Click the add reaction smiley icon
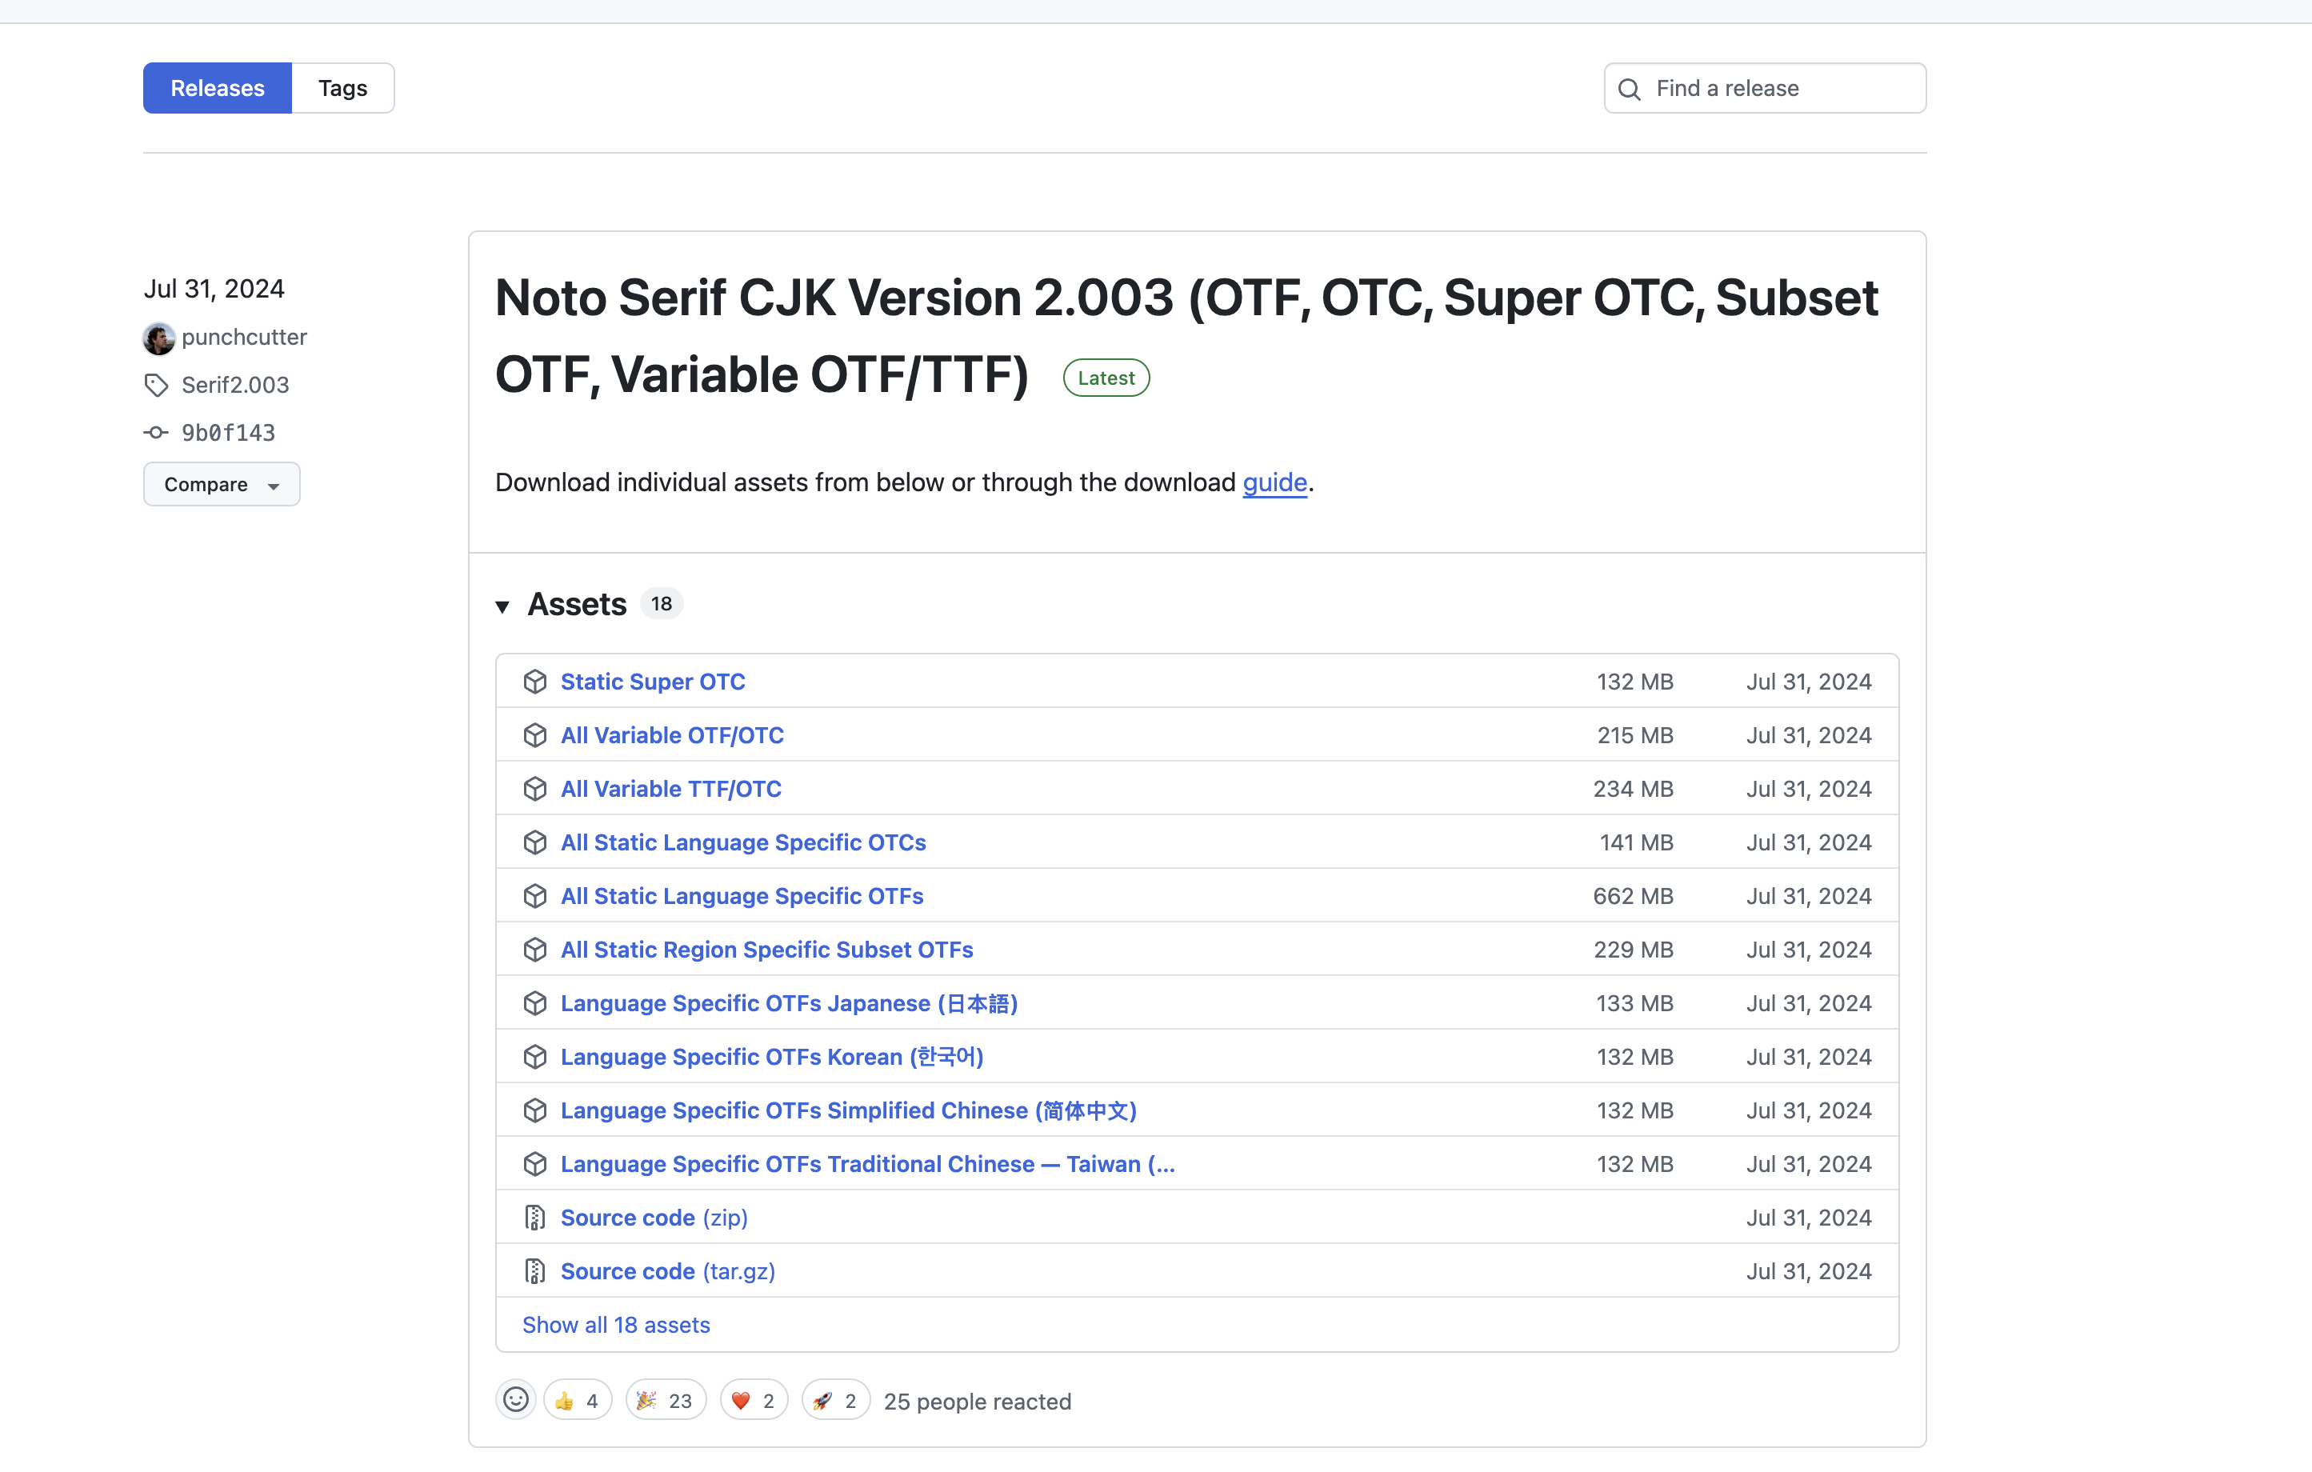Screen dimensions: 2312x1472 point(515,1400)
